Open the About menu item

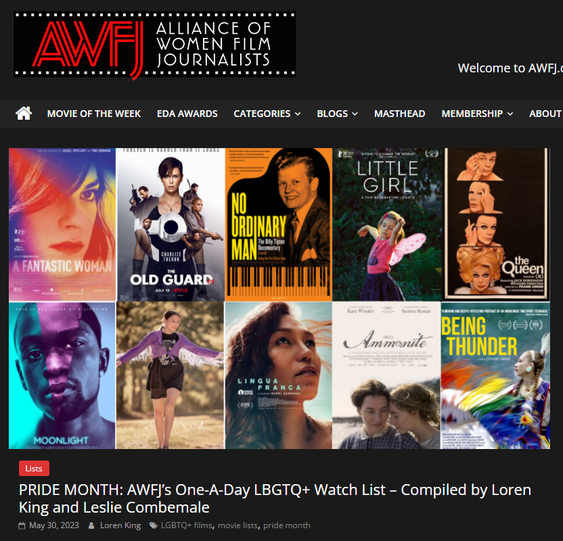click(546, 114)
